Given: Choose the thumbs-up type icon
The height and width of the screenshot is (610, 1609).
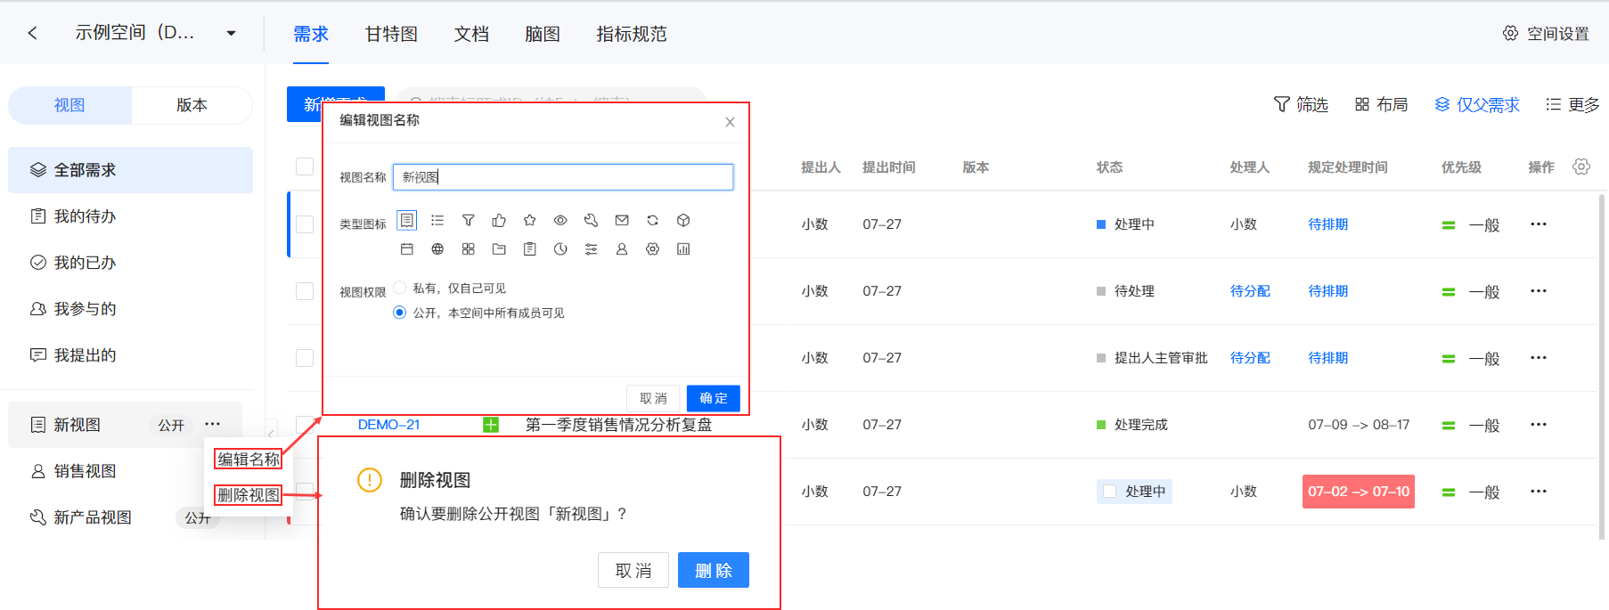Looking at the screenshot, I should [x=499, y=220].
